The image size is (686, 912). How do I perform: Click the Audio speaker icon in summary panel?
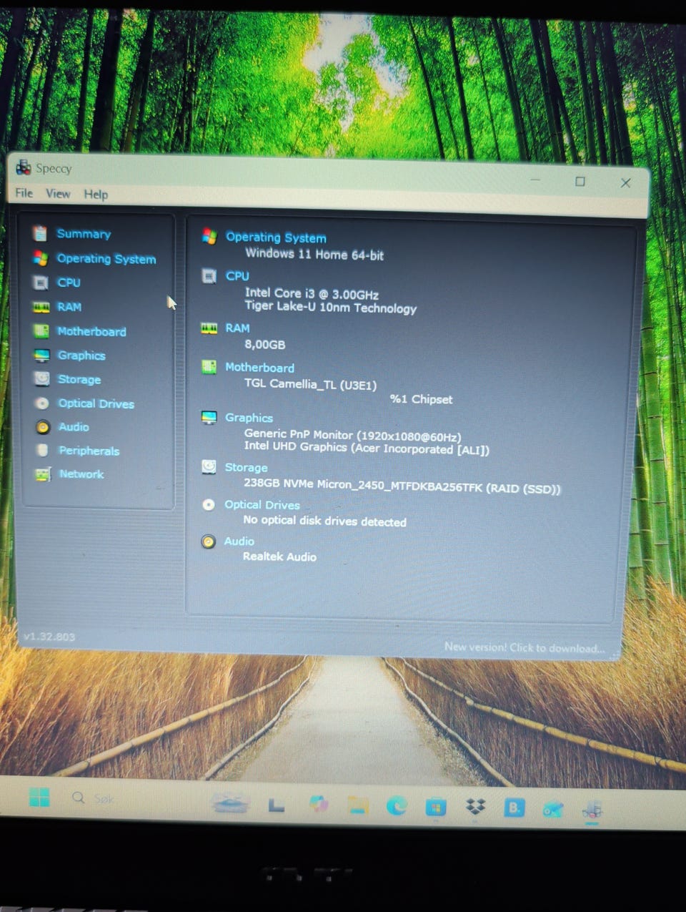click(208, 541)
